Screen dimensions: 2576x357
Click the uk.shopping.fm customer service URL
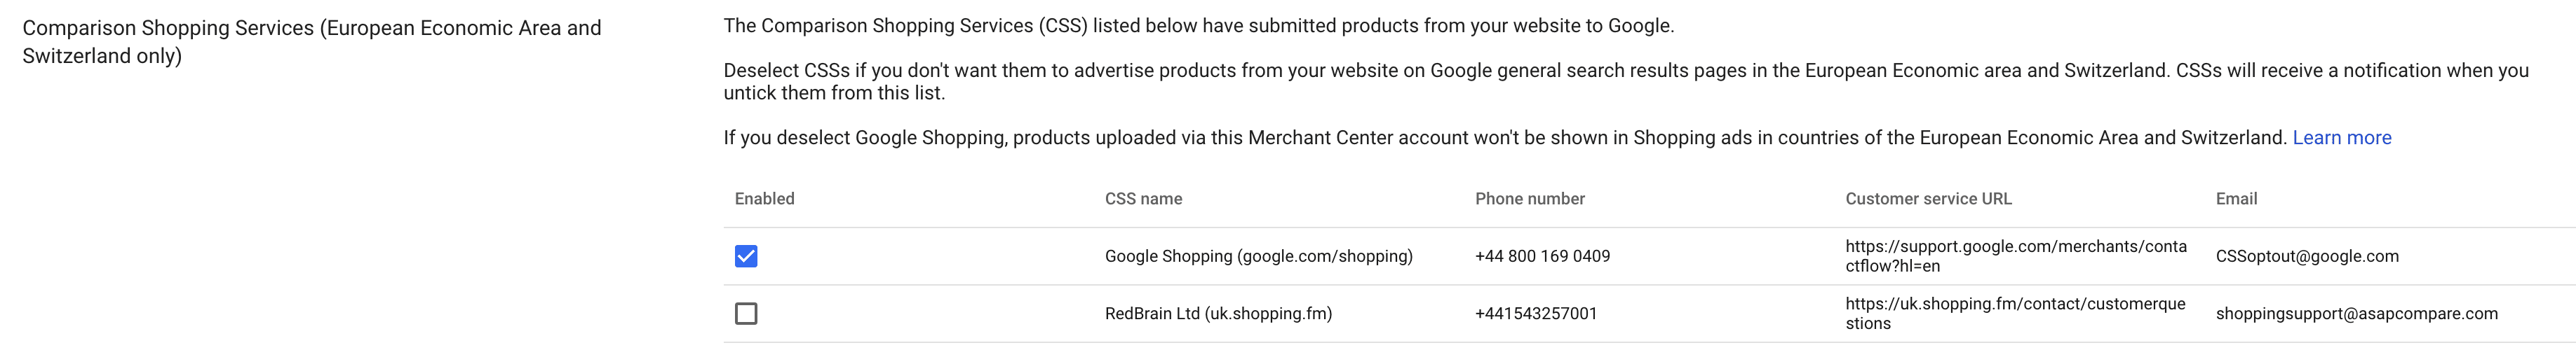coord(2015,314)
